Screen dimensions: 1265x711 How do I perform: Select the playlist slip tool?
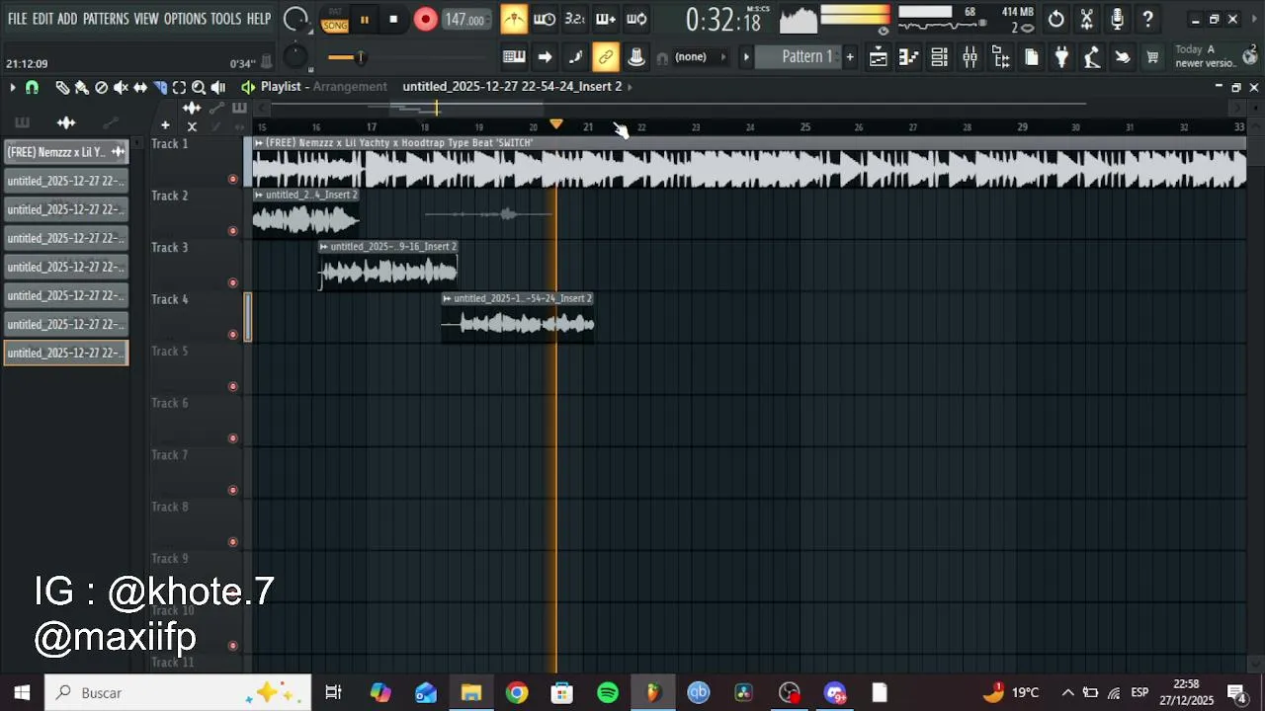[140, 88]
